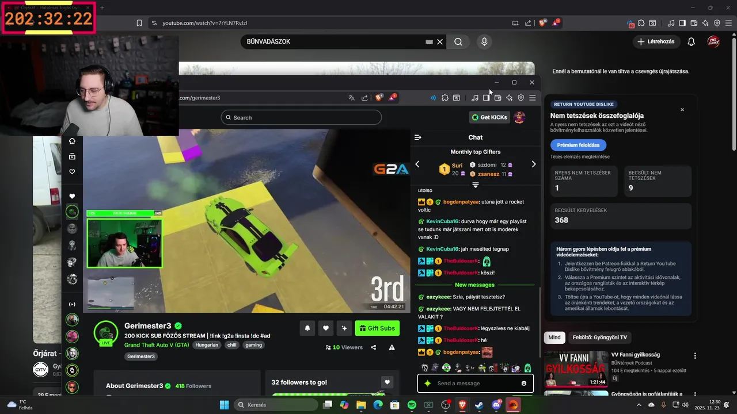737x414 pixels.
Task: Click Prémium feloldása button
Action: pyautogui.click(x=578, y=145)
